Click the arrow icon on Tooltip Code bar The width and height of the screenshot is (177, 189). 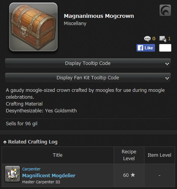(x=167, y=64)
